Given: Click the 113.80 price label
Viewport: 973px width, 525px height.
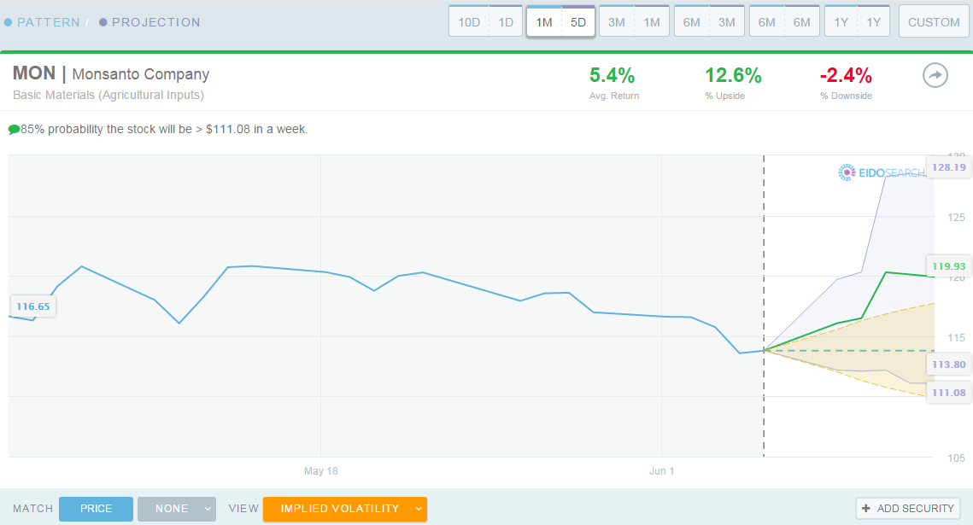Looking at the screenshot, I should [949, 365].
